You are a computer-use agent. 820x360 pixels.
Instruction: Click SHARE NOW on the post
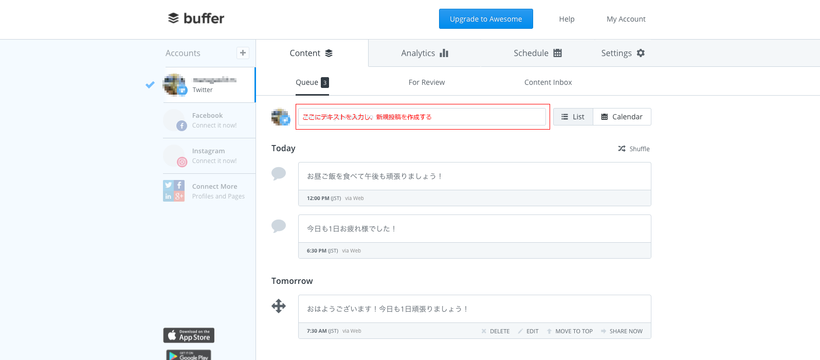(626, 331)
